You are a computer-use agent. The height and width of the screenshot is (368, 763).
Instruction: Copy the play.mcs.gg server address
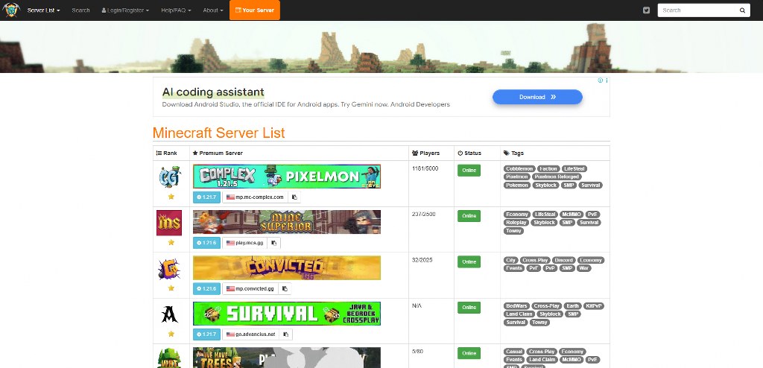point(274,243)
